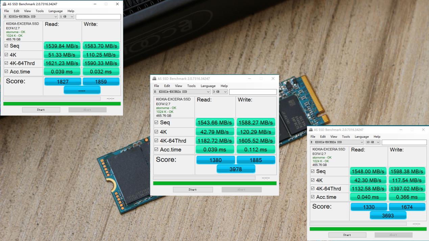Open Tools menu in 3 GB window
Screen dimensions: 429x241
tap(191, 86)
